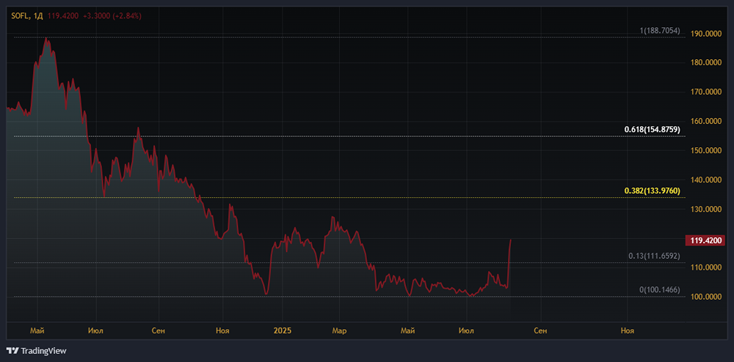Click the 100.0000 price scale label
This screenshot has width=734, height=362.
[706, 297]
